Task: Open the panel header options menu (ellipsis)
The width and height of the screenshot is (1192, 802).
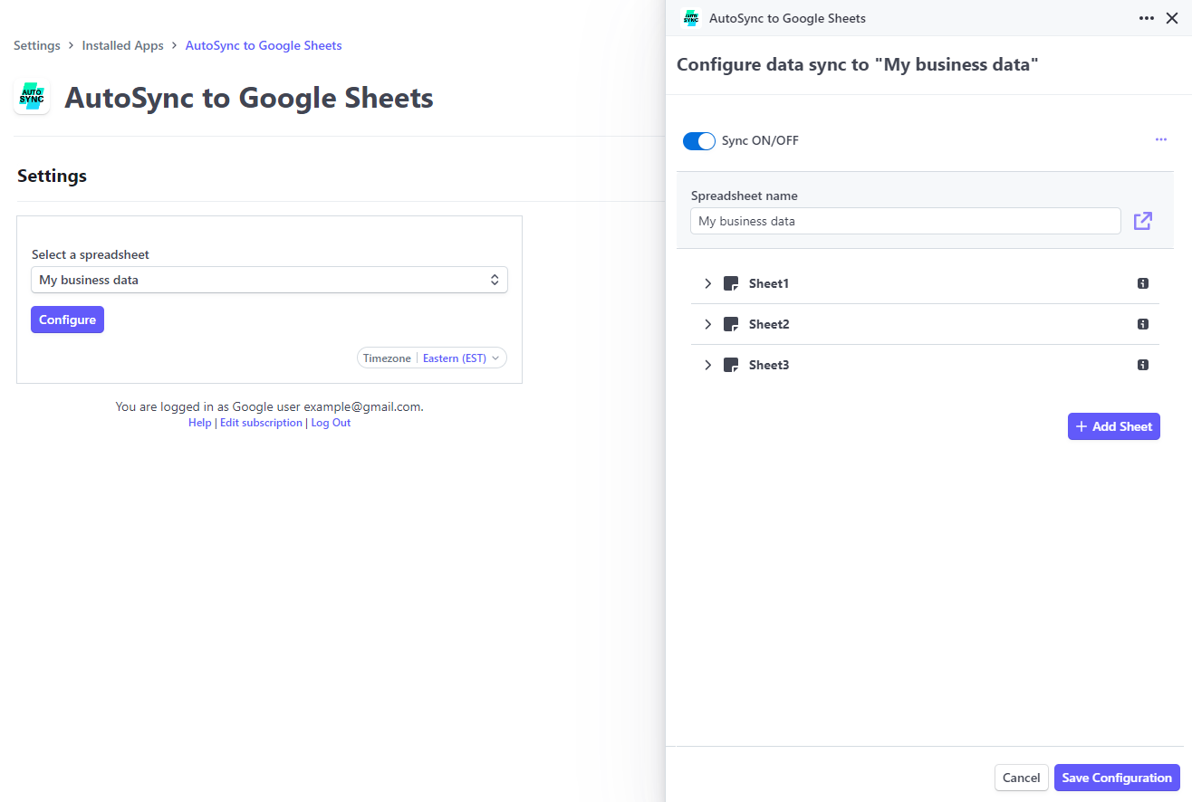Action: click(1146, 17)
